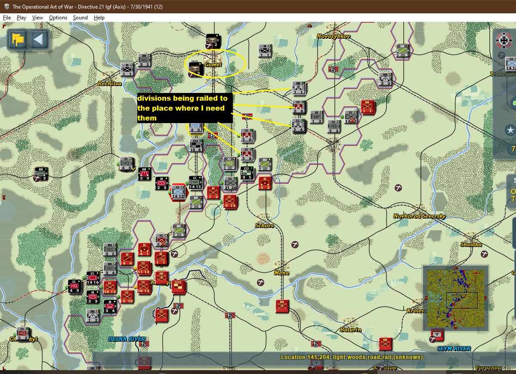The height and width of the screenshot is (374, 516).
Task: Click the white star circle icon
Action: point(510,130)
